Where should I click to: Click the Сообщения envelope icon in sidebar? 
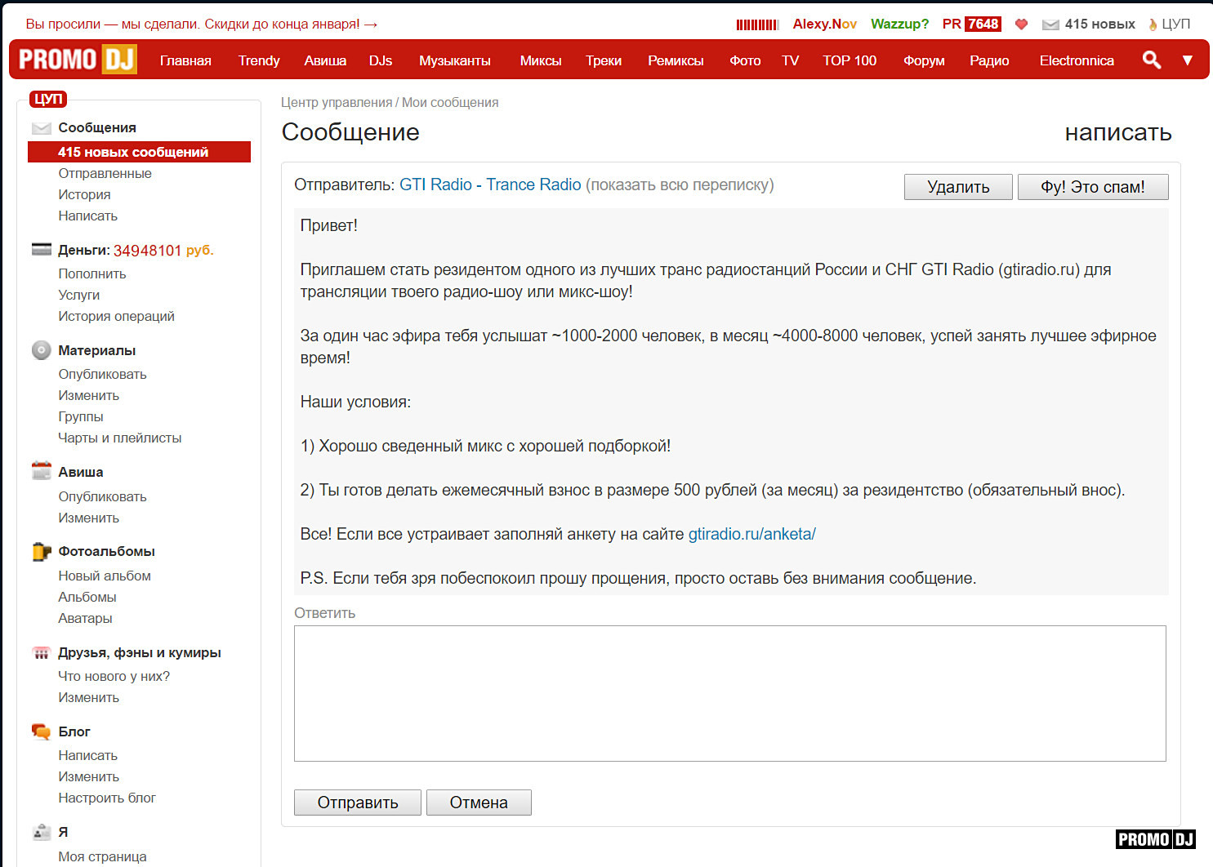(41, 128)
